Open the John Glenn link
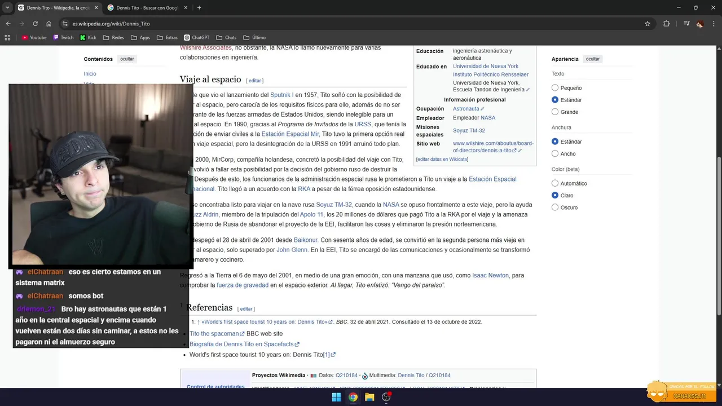Viewport: 722px width, 406px height. coord(292,250)
